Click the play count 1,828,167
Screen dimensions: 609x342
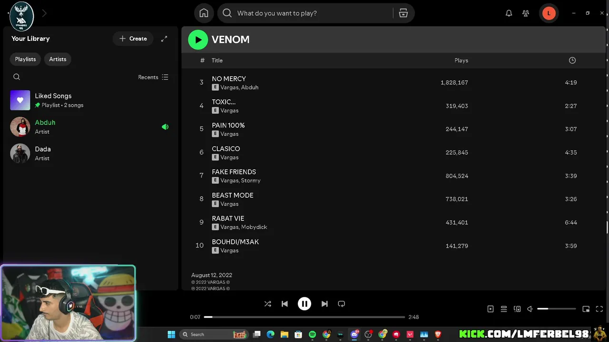tap(454, 83)
